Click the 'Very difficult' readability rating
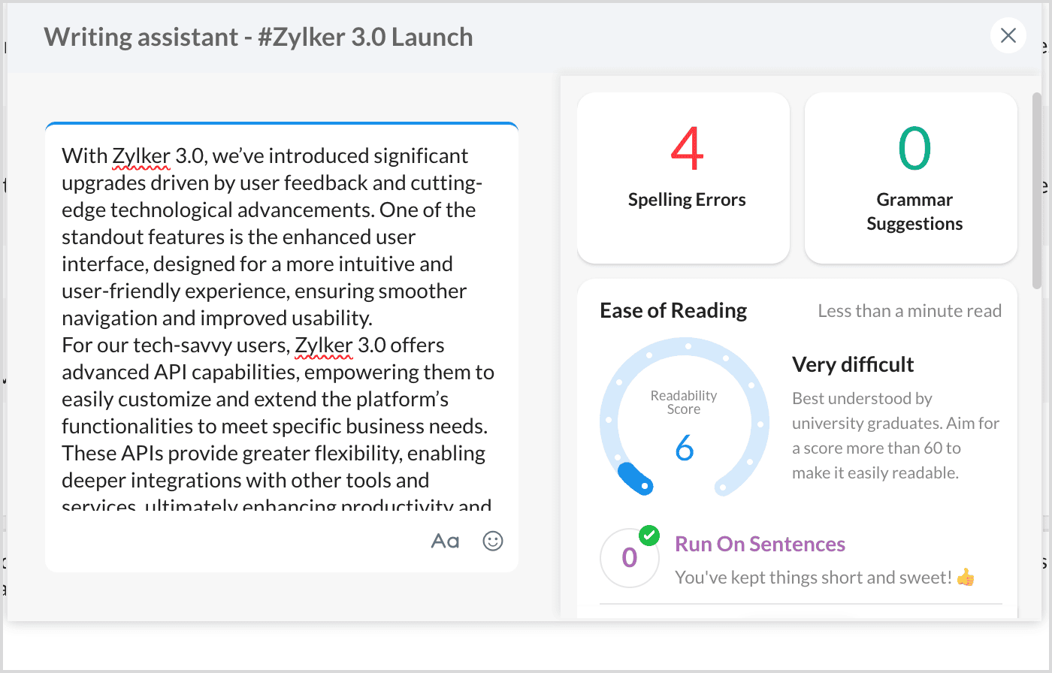 point(853,364)
